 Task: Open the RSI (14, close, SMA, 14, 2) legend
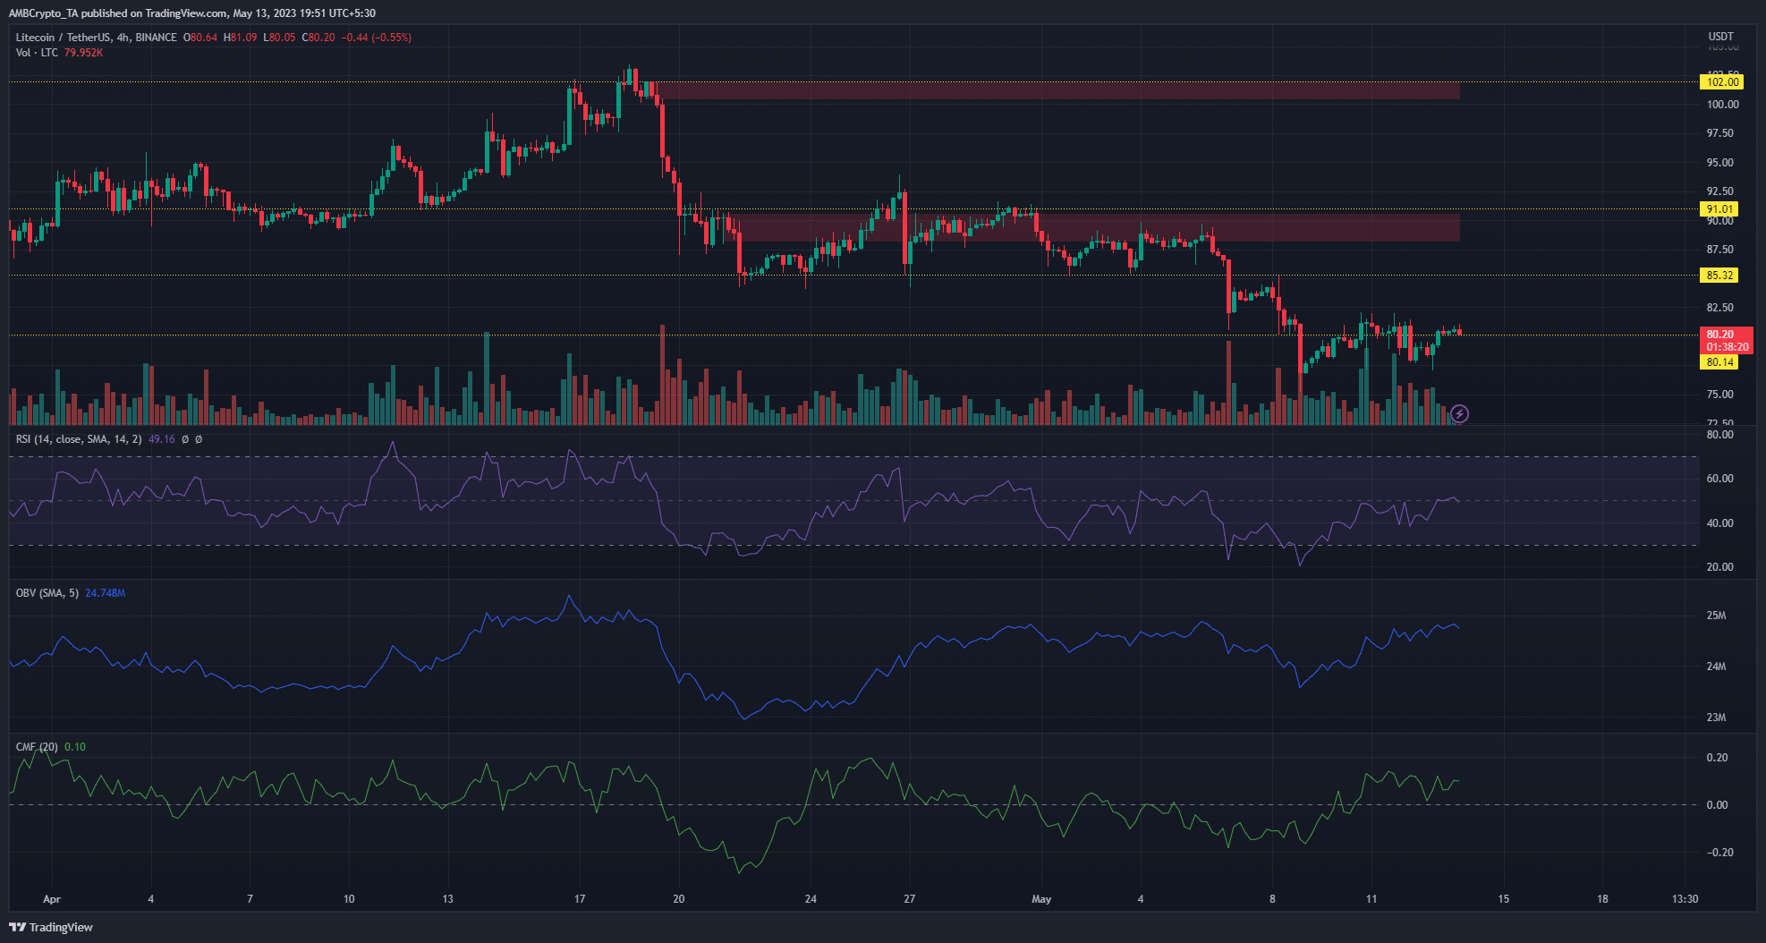pos(79,439)
